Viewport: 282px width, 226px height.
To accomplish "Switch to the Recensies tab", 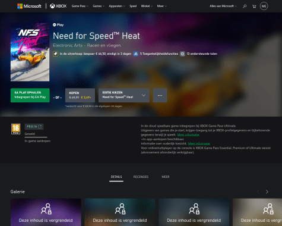I will pos(141,177).
